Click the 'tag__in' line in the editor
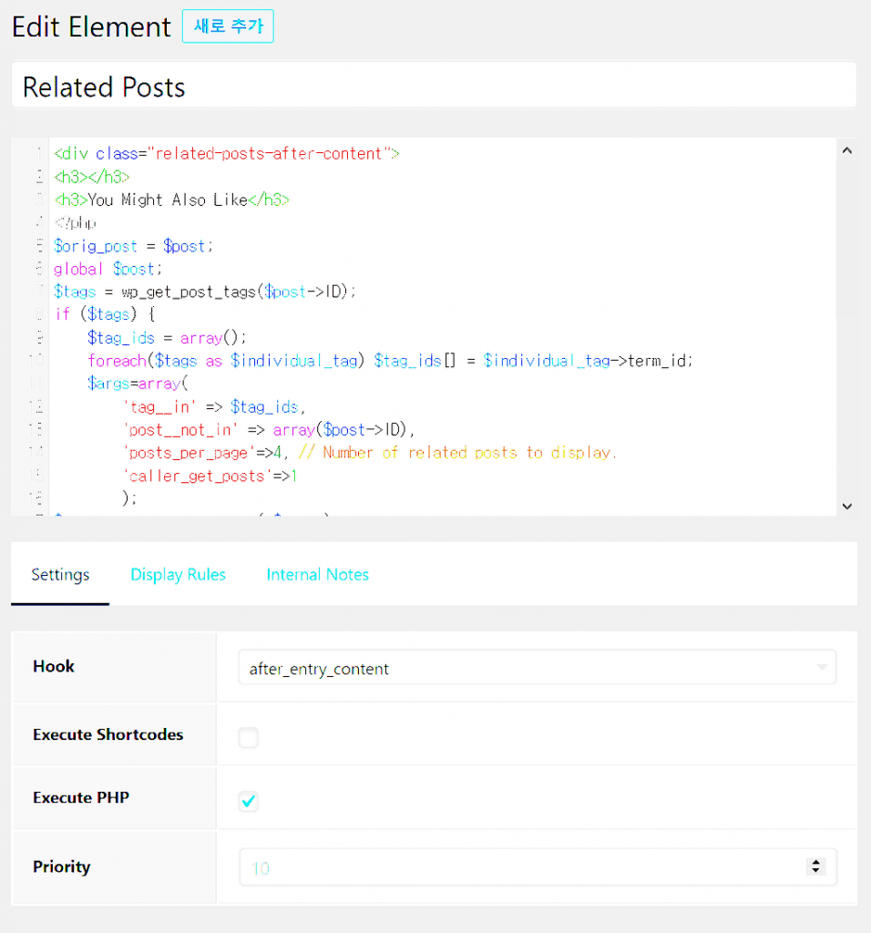Image resolution: width=871 pixels, height=933 pixels. pos(214,406)
